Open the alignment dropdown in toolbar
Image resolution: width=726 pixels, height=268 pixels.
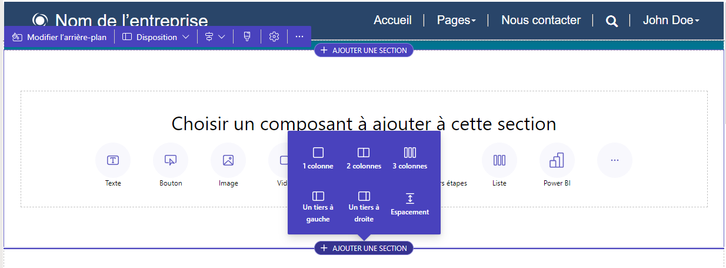coord(215,37)
